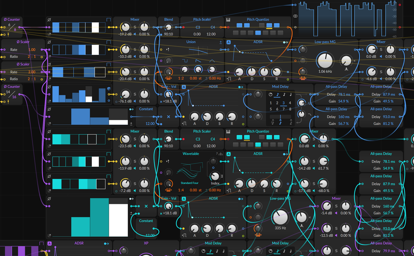Open the 1:2 ratio field in Union
414x256 pixels.
pos(181,78)
